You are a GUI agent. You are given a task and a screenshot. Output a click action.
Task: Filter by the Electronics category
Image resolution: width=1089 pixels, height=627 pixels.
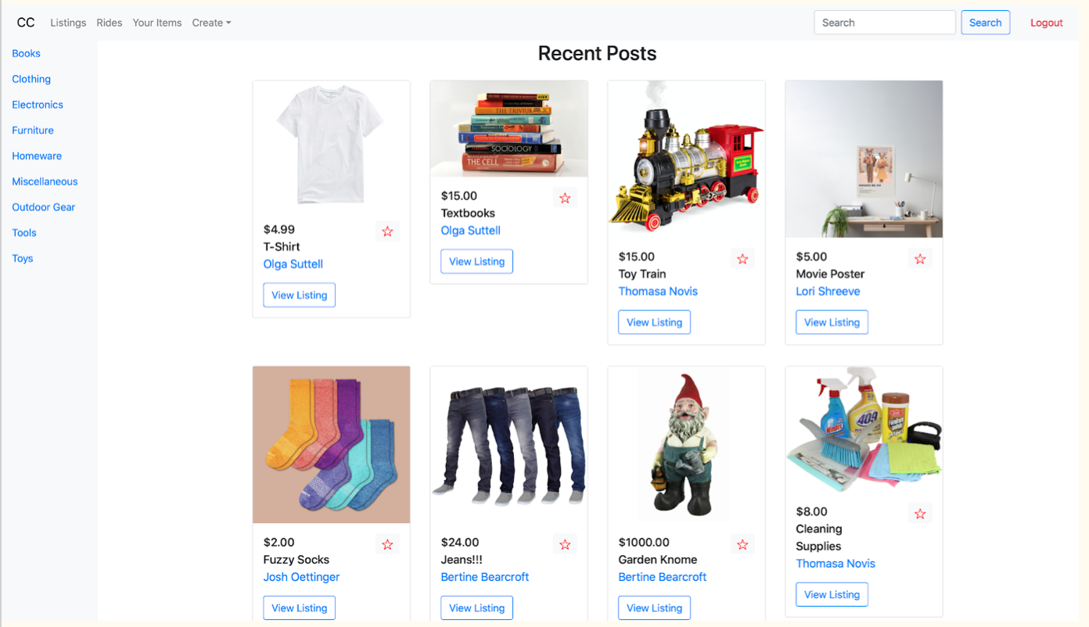pos(38,105)
